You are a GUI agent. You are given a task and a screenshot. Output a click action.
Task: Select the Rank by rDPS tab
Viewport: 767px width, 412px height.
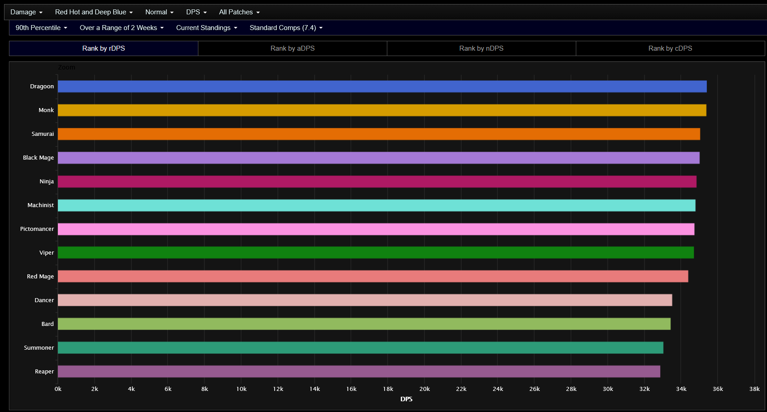pos(104,48)
